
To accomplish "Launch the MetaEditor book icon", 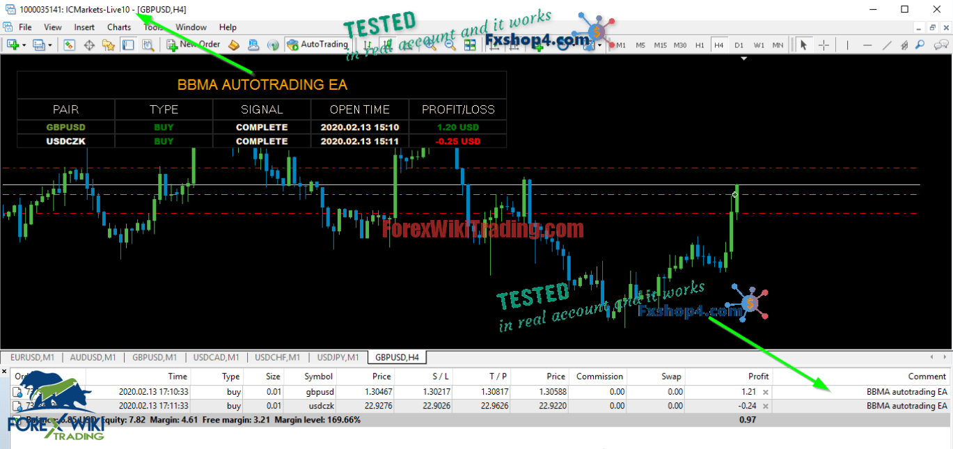I will coord(234,45).
